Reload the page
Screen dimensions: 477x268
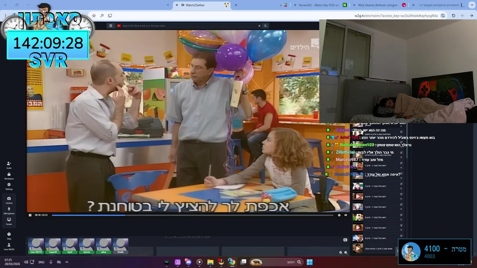[454, 16]
